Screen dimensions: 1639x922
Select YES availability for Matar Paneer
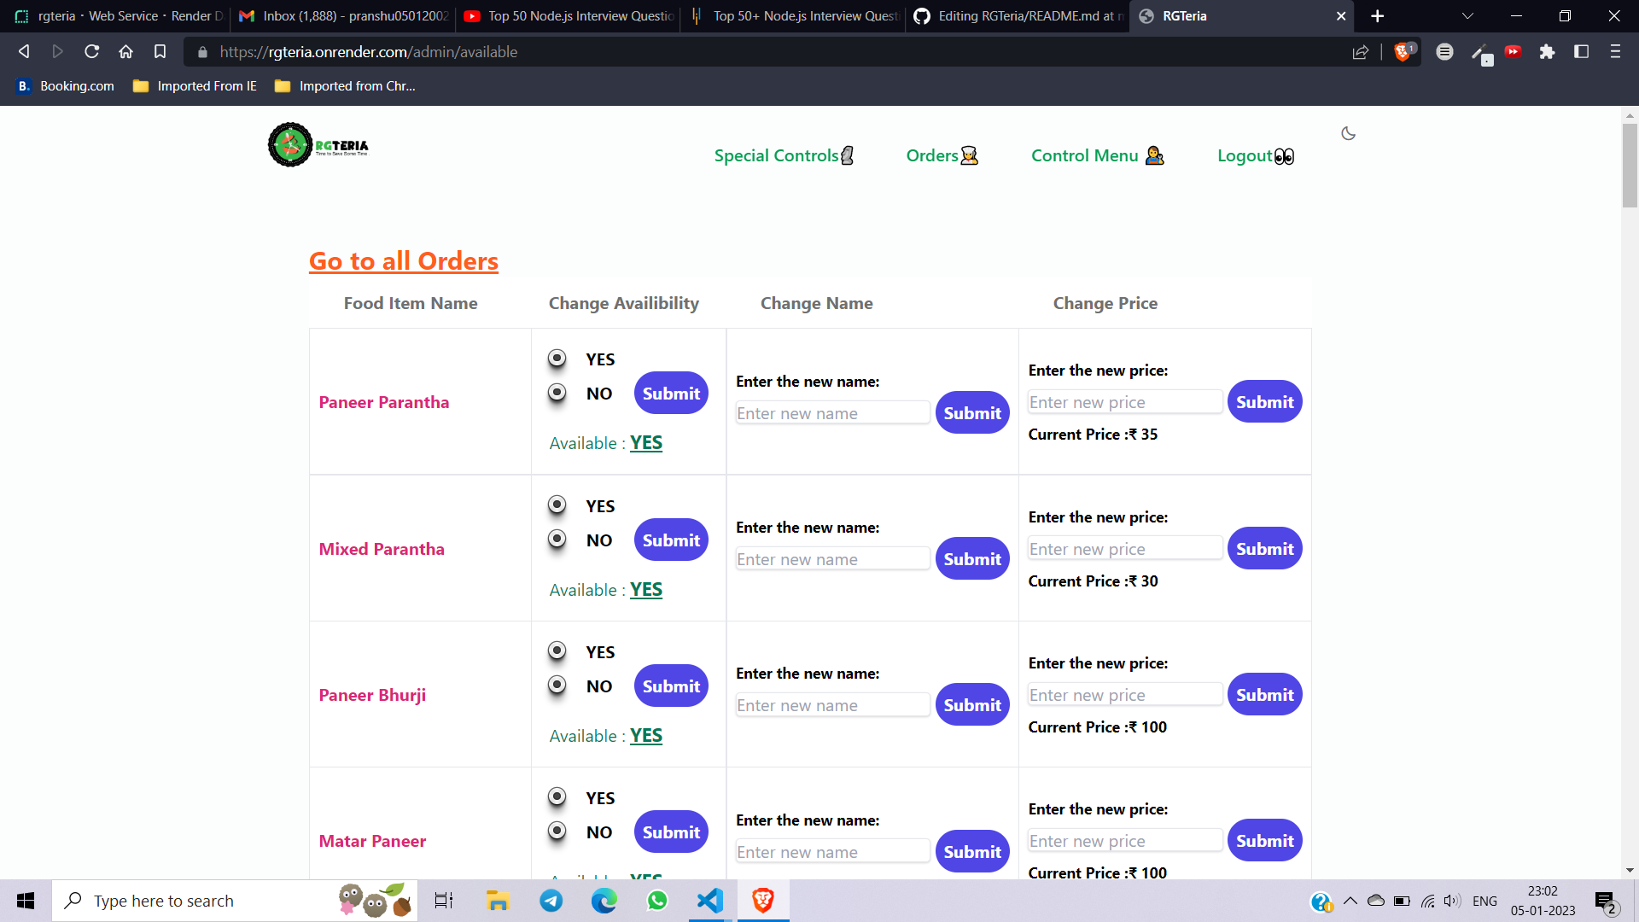(x=557, y=797)
